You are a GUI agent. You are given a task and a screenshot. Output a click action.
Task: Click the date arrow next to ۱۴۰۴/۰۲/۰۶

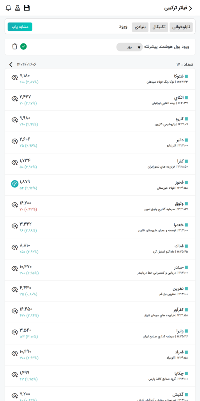point(11,64)
